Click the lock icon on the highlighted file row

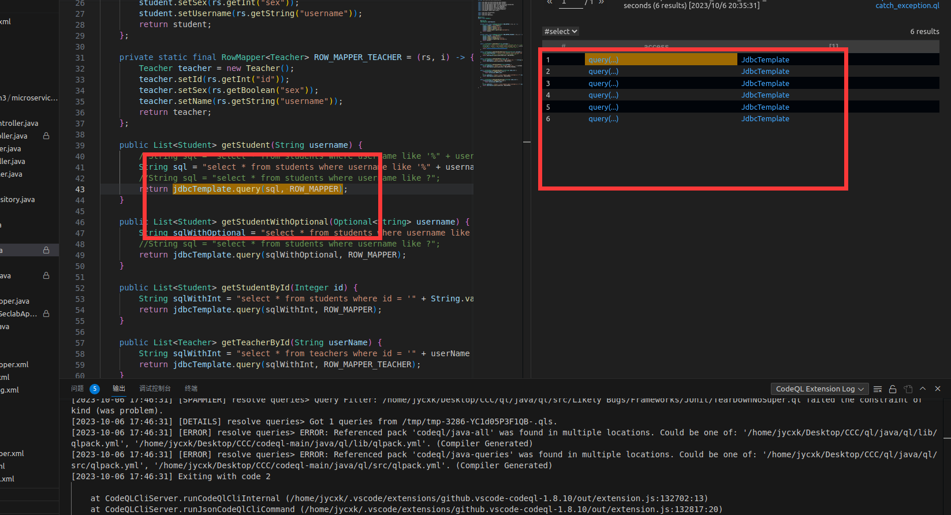point(46,250)
